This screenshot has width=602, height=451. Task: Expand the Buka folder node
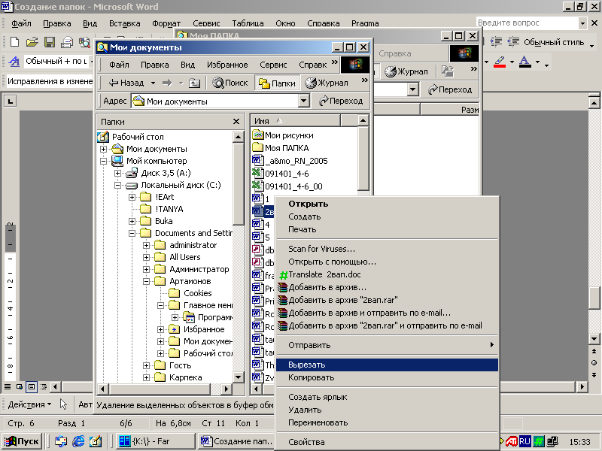132,221
